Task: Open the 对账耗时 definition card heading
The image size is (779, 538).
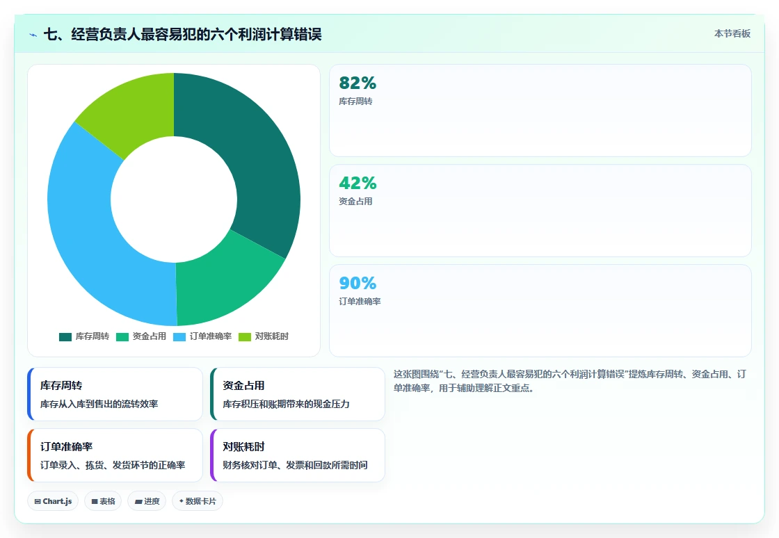Action: (x=243, y=447)
